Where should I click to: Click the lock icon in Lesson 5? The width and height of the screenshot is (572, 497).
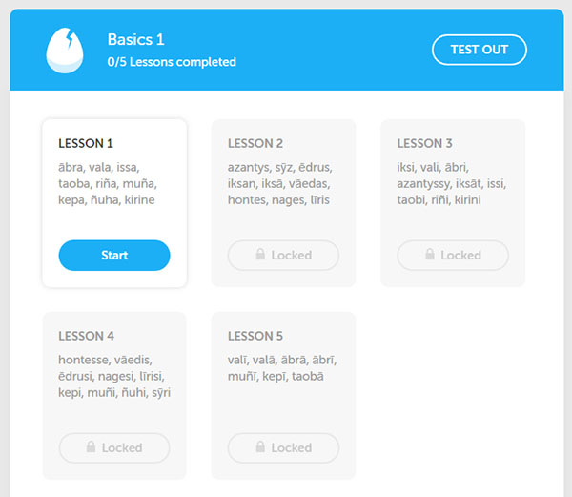[260, 446]
